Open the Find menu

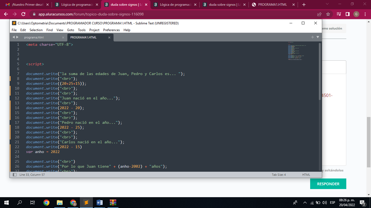[x=49, y=30]
